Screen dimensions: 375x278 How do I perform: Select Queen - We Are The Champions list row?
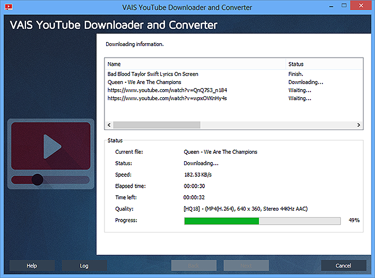(234, 82)
